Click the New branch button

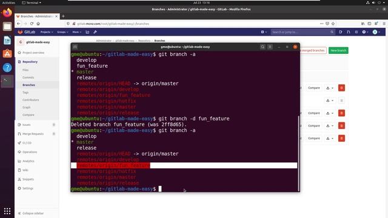[338, 50]
